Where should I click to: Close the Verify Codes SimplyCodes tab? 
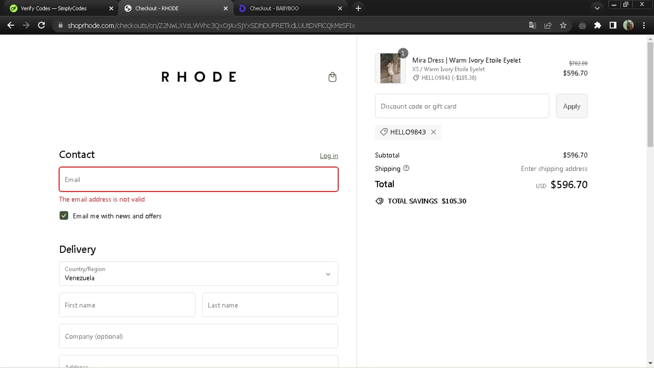pos(111,8)
